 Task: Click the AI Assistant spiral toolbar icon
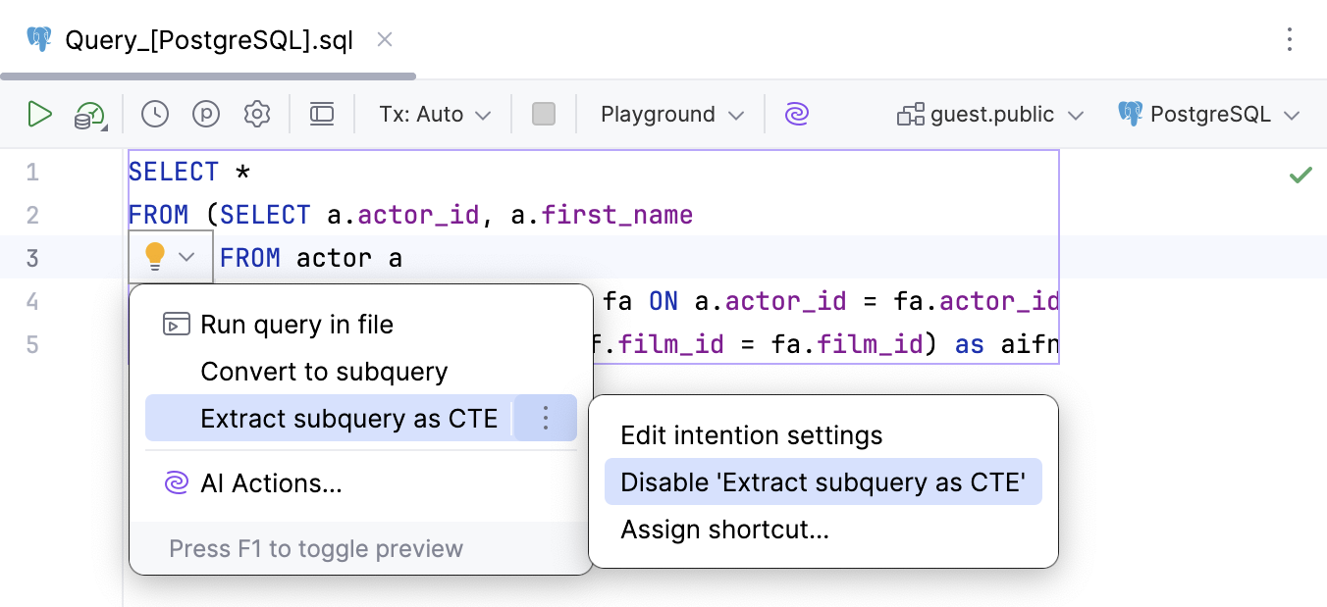(x=797, y=115)
